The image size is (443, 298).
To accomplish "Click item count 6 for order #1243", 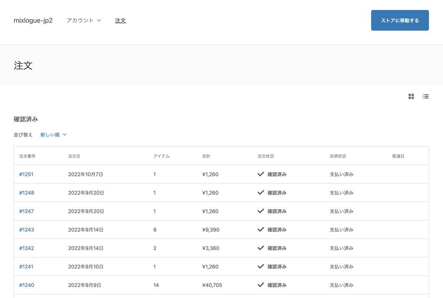I will (x=155, y=229).
